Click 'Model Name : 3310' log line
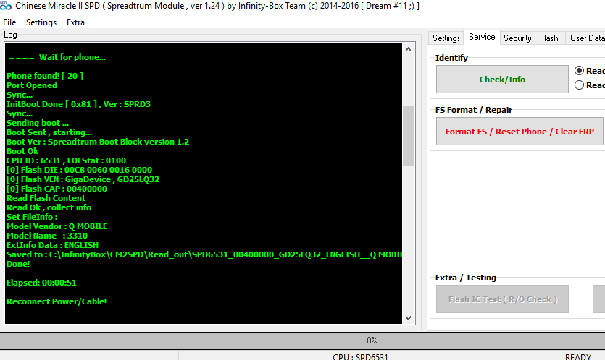The height and width of the screenshot is (360, 605). tap(47, 236)
